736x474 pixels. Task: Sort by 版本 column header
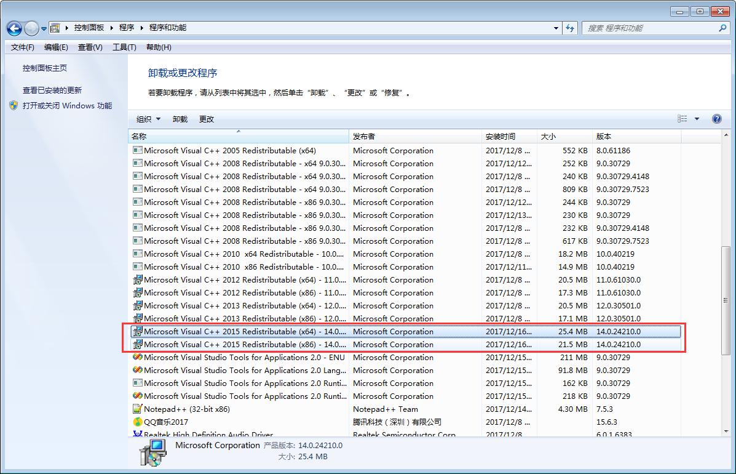coord(636,136)
